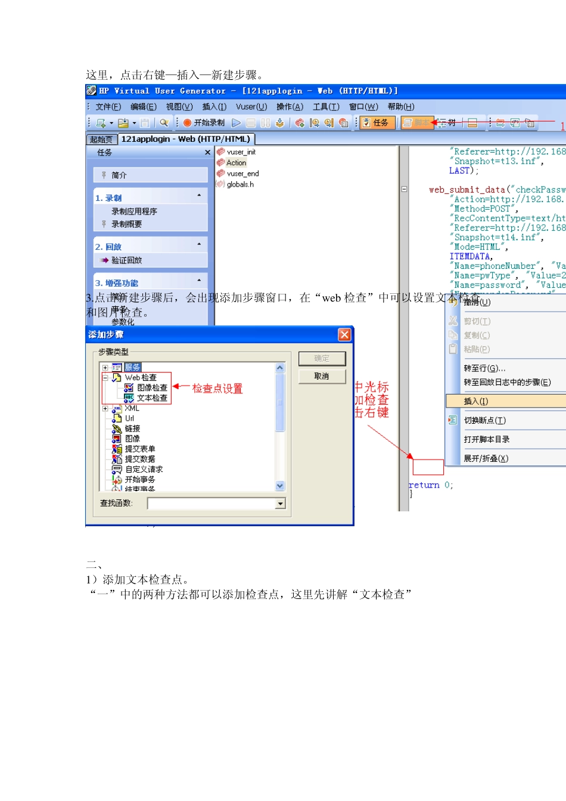This screenshot has height=801, width=566.
Task: Click the open script folder icon
Action: [x=123, y=123]
